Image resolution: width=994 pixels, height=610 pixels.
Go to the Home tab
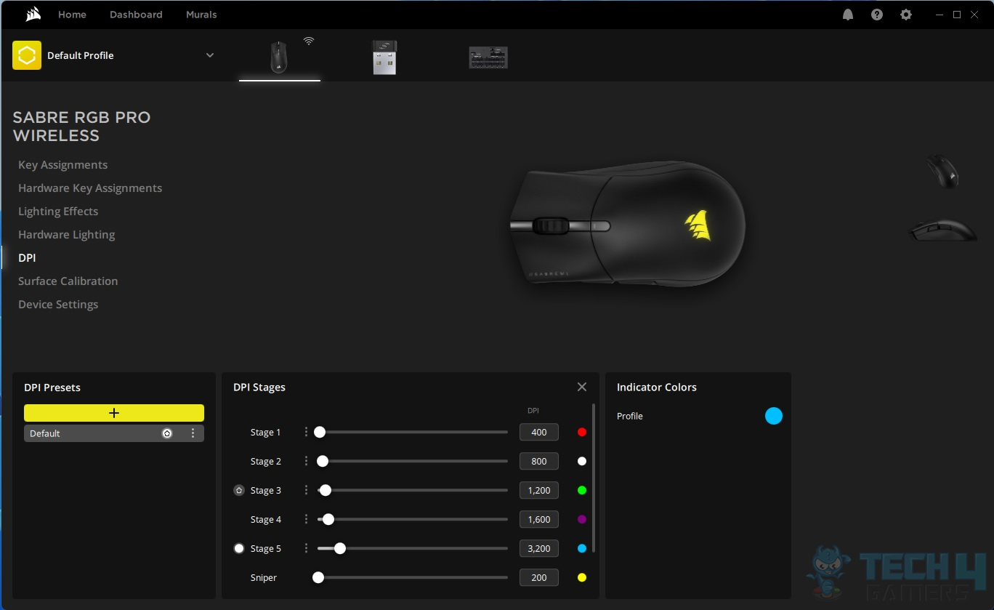[72, 15]
